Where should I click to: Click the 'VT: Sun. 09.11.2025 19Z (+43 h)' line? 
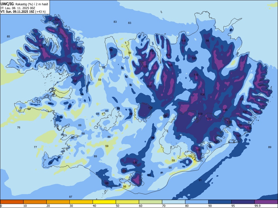[x=23, y=12]
